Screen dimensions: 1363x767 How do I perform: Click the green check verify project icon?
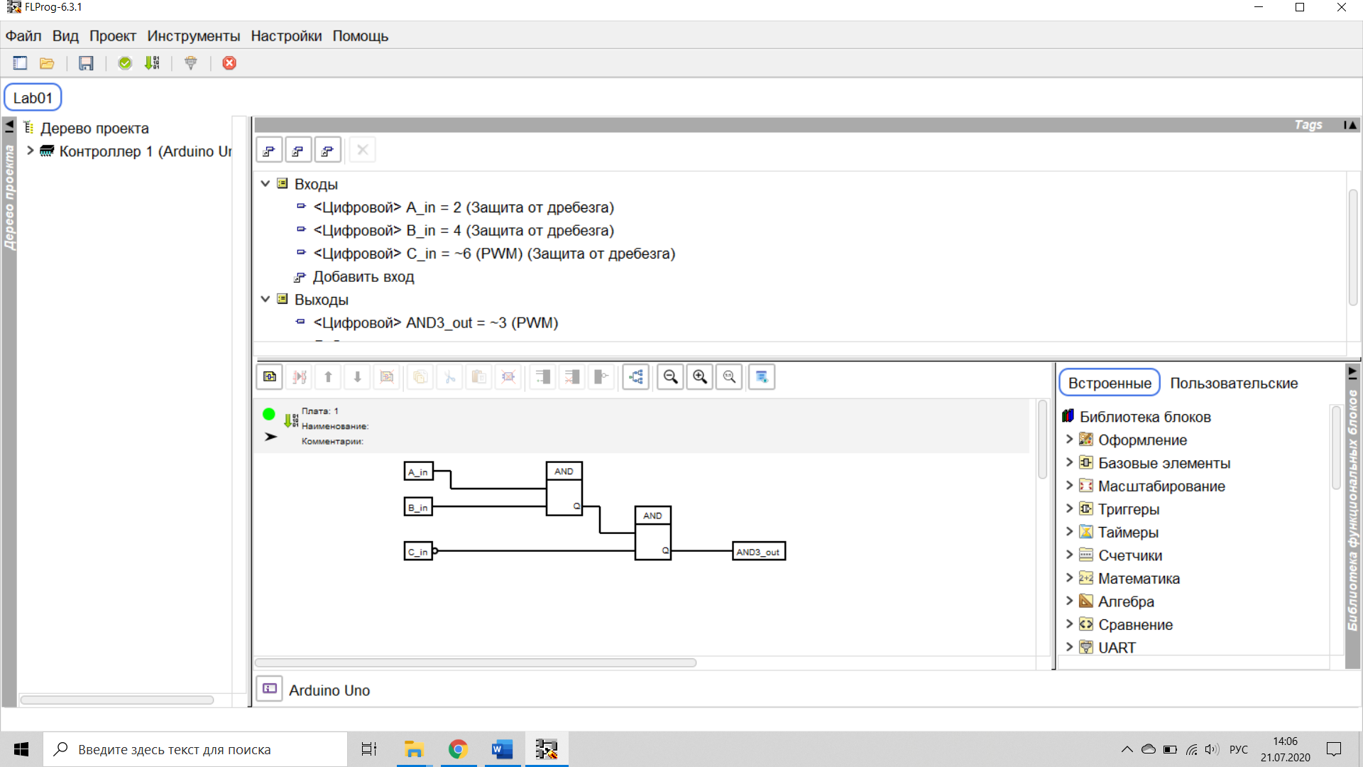pos(125,63)
